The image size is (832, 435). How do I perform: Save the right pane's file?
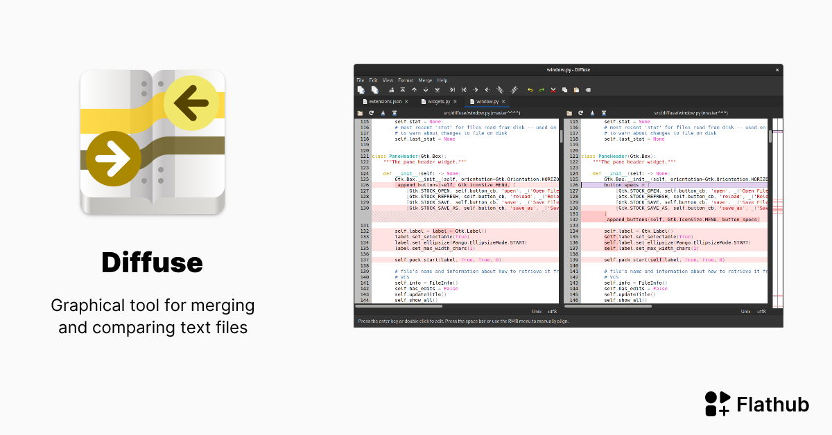pos(591,112)
